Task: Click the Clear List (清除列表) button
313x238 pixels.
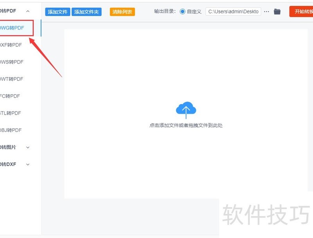Action: [122, 12]
